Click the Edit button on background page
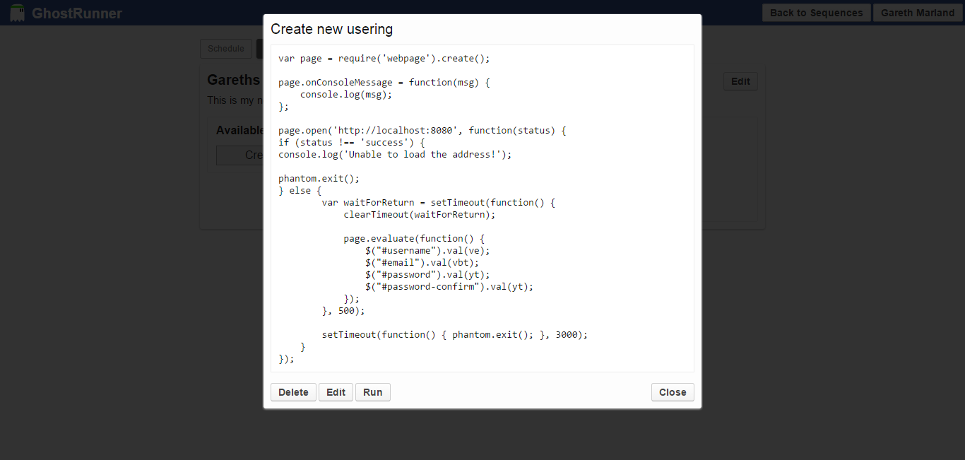This screenshot has width=965, height=460. (x=740, y=81)
